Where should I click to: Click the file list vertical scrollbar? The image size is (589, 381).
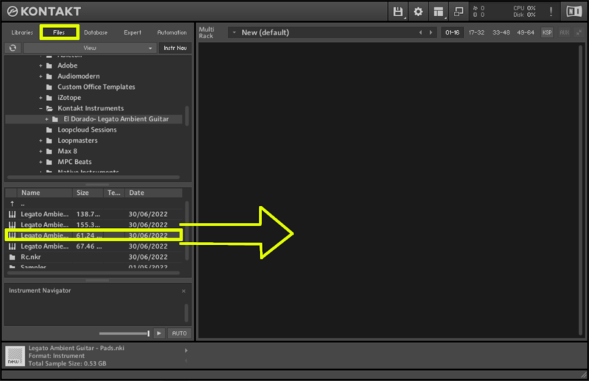click(x=187, y=231)
